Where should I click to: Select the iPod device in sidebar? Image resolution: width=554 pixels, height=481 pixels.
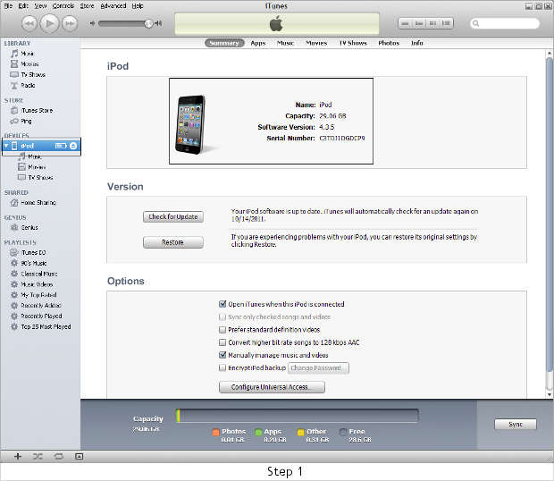tap(41, 146)
